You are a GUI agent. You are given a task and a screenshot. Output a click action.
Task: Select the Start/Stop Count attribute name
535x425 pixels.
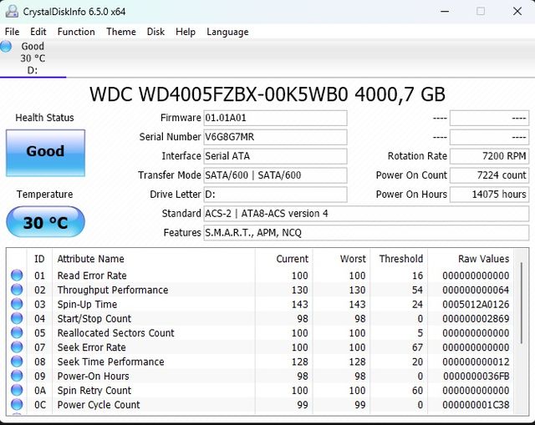[94, 318]
